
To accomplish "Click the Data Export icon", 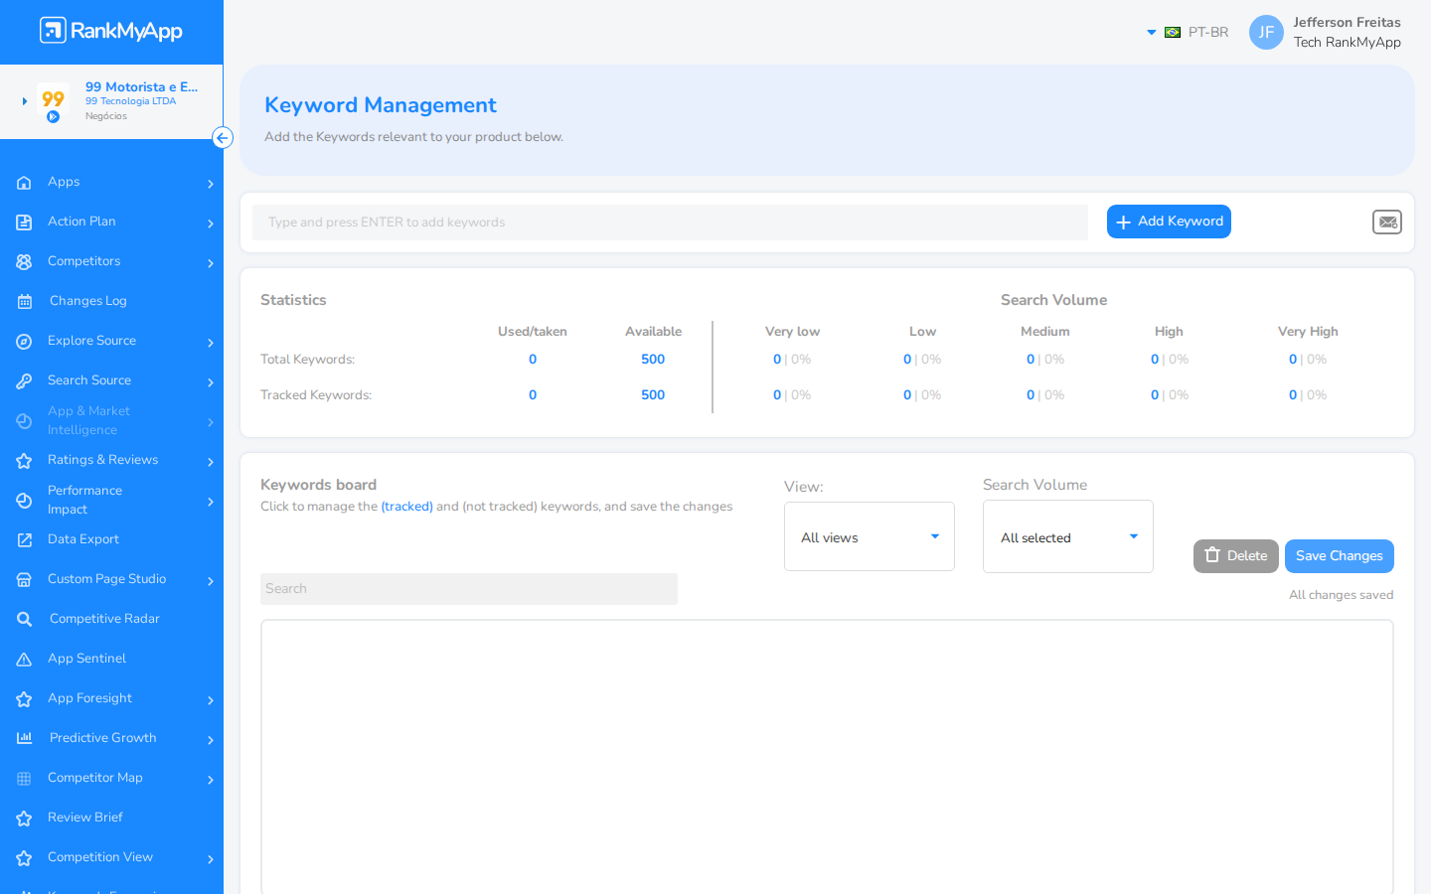I will click(24, 540).
